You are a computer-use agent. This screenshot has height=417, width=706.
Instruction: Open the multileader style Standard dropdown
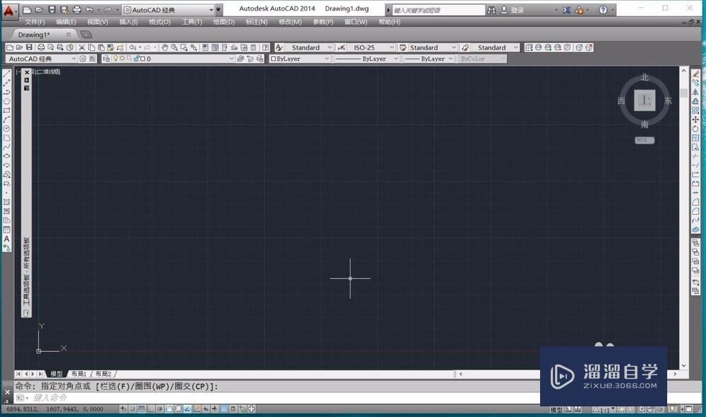[516, 47]
